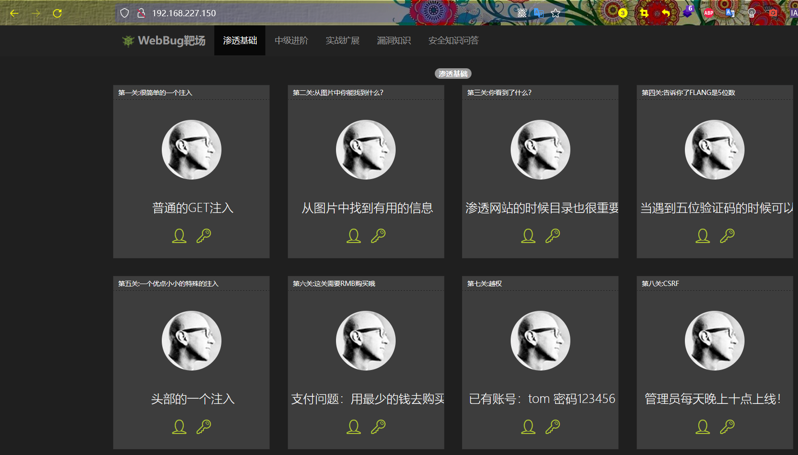Open avatar image of 第二关 card
The height and width of the screenshot is (455, 798).
[366, 149]
